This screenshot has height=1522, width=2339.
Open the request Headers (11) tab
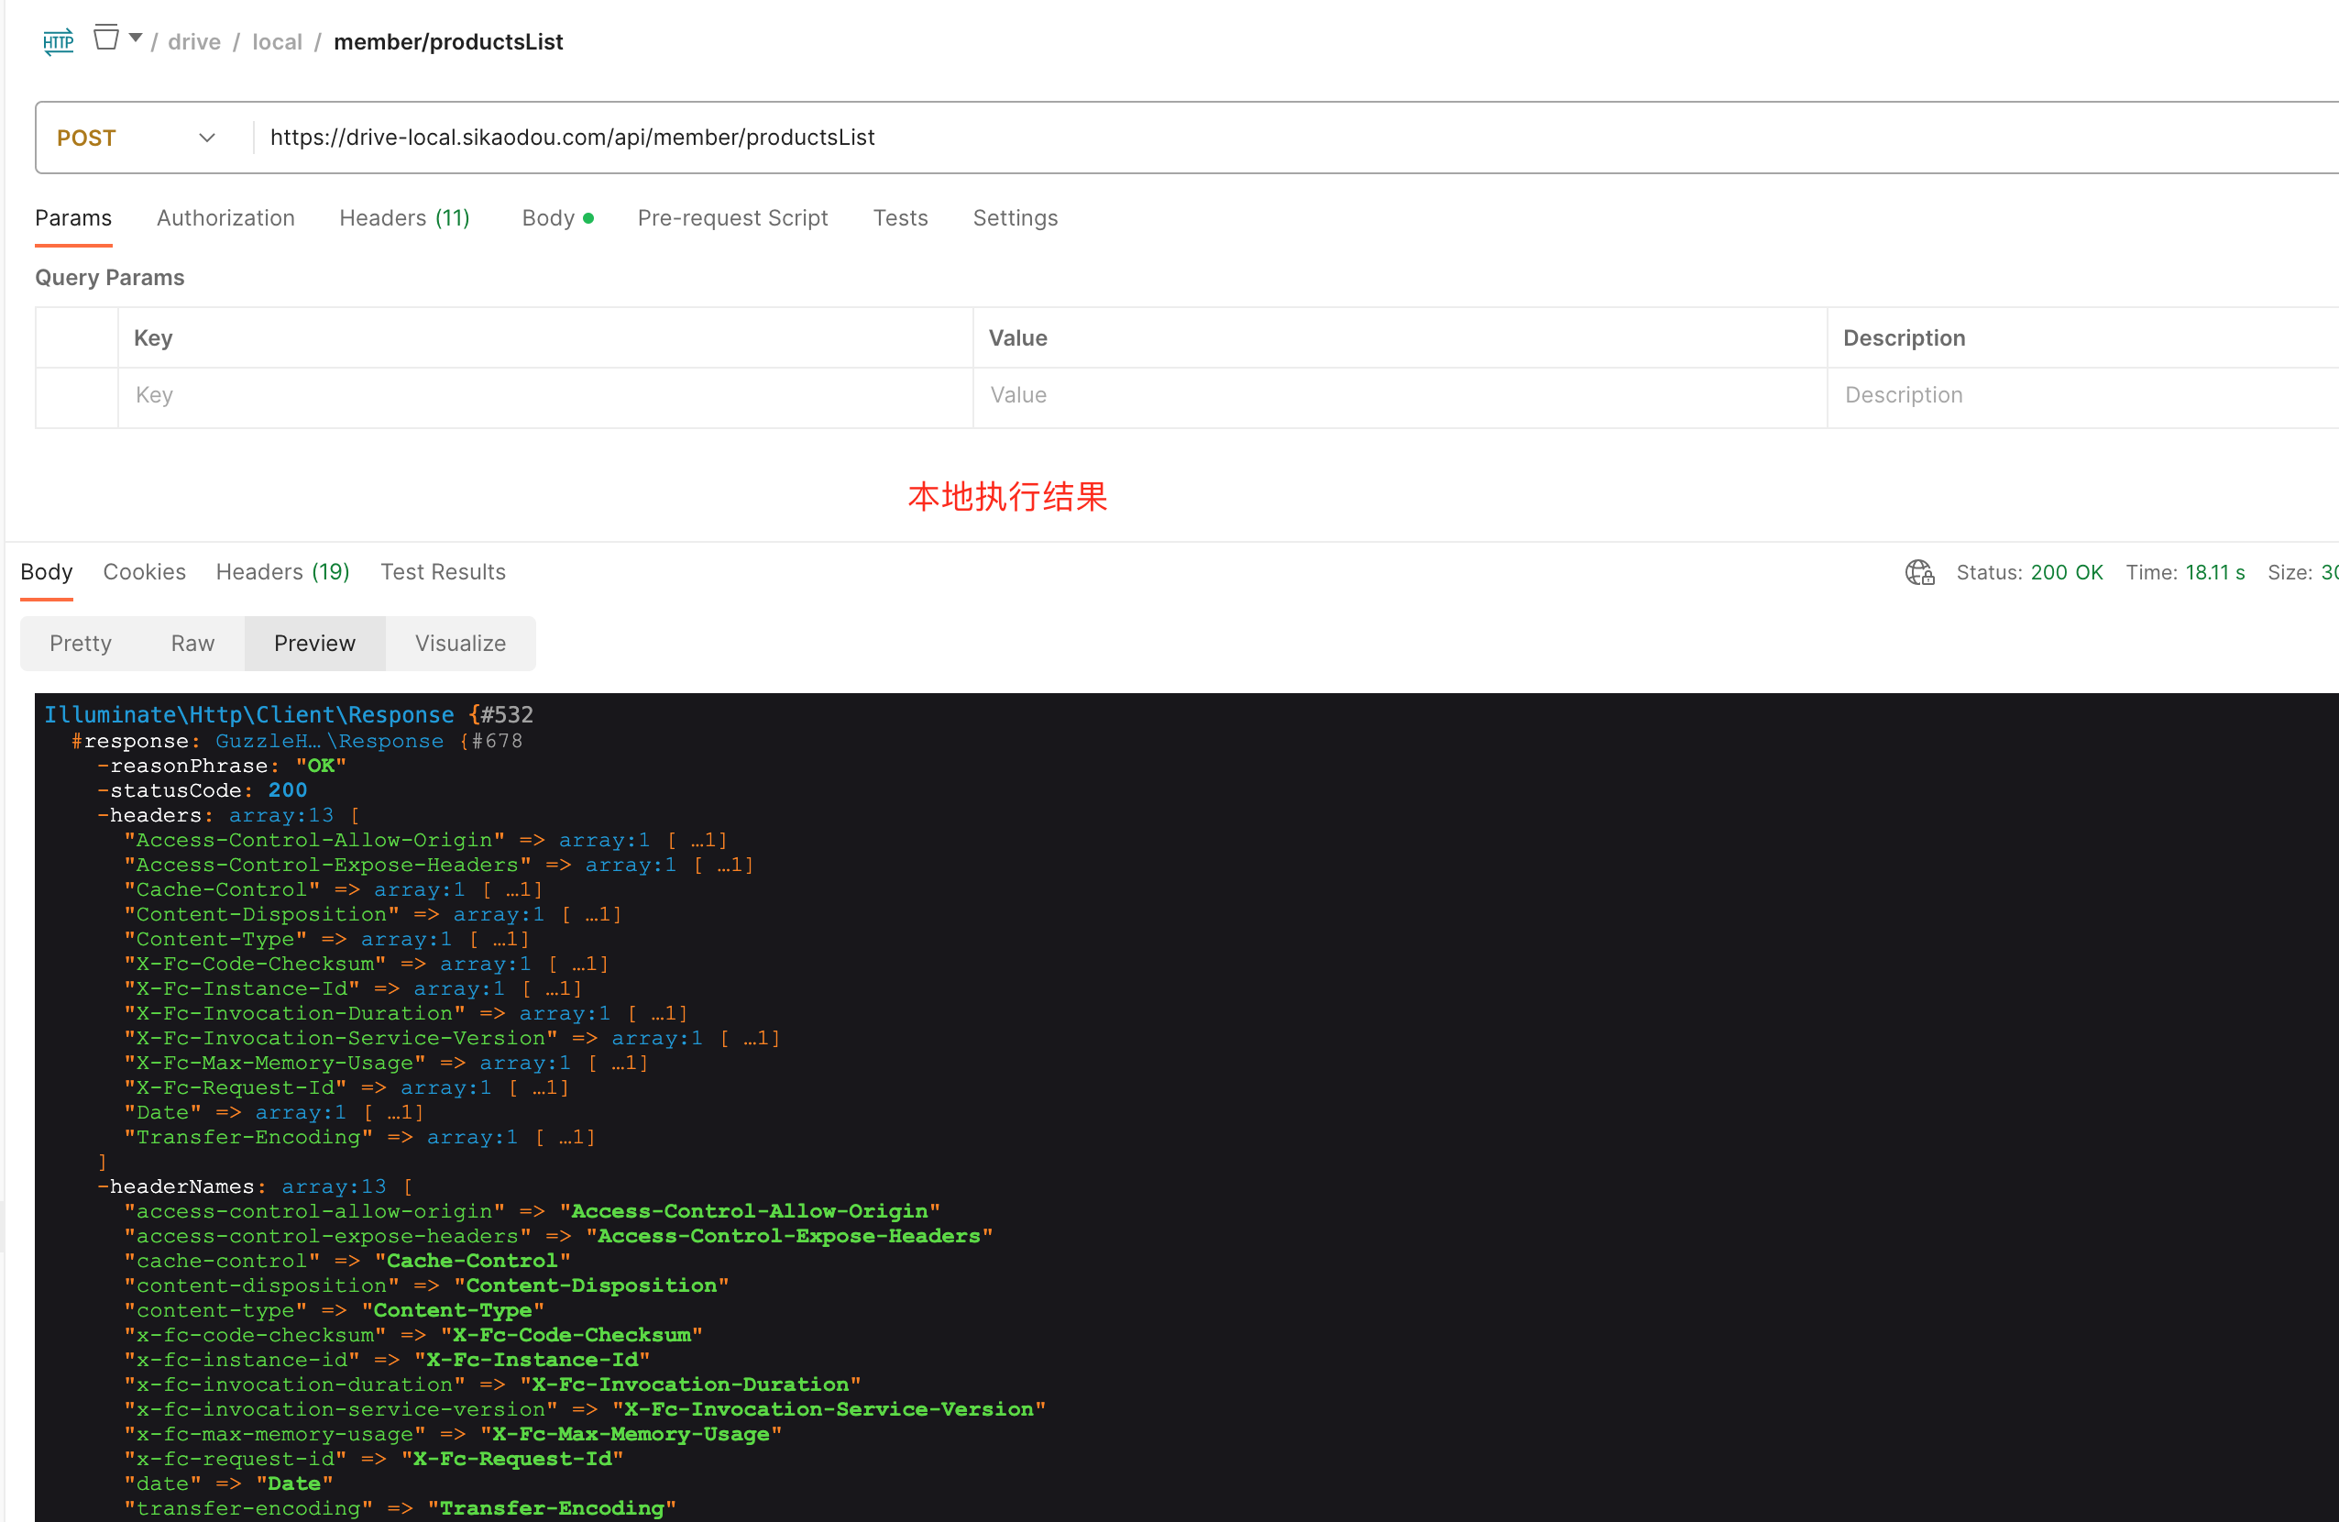coord(405,218)
